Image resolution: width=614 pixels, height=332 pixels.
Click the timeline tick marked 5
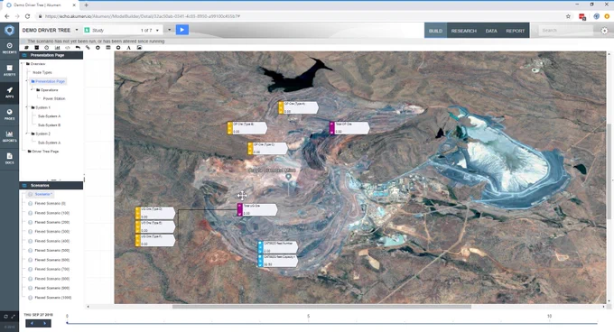coord(308,316)
